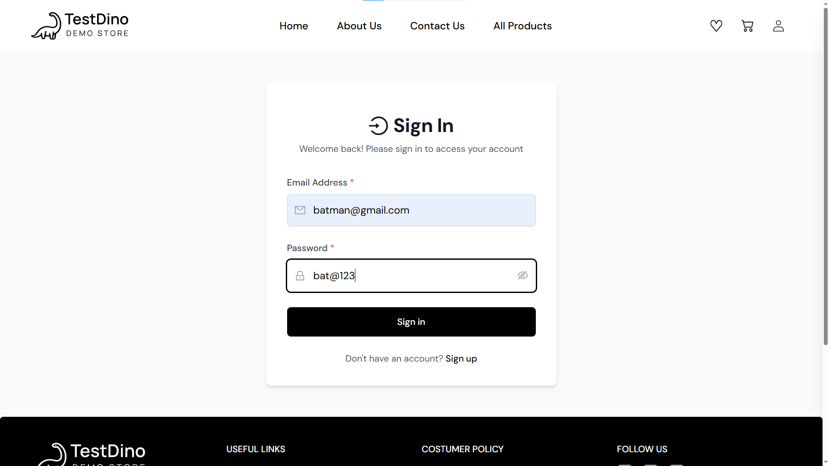This screenshot has width=829, height=466.
Task: Click the Email Address field label
Action: click(317, 183)
